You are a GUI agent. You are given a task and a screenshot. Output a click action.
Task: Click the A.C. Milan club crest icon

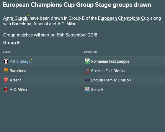click(x=6, y=89)
